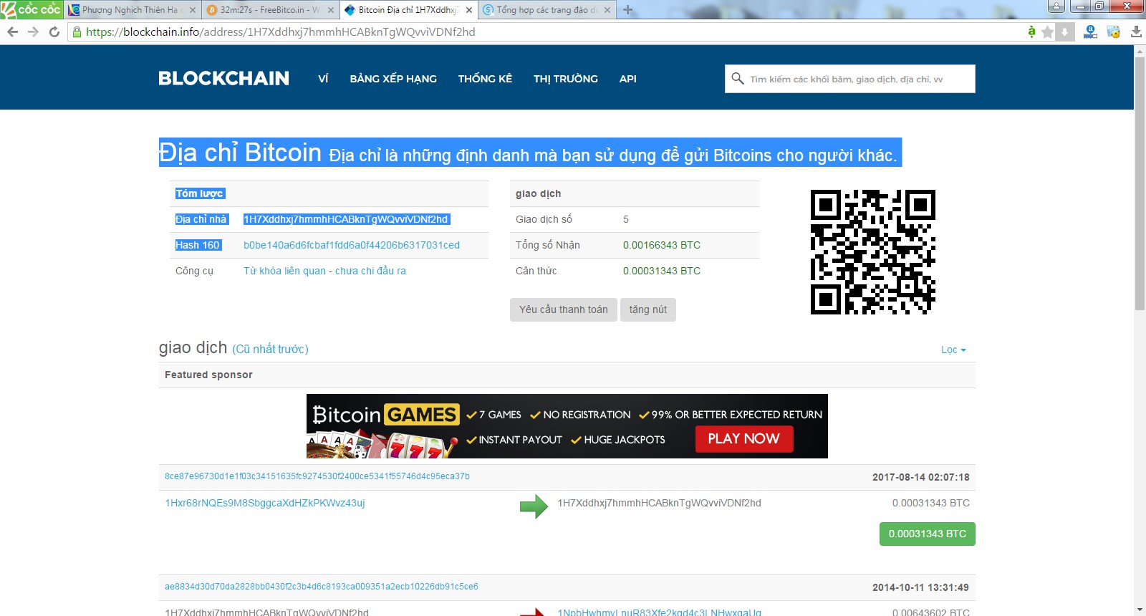Open the THỐNG KÊ menu
1146x616 pixels.
pos(485,79)
